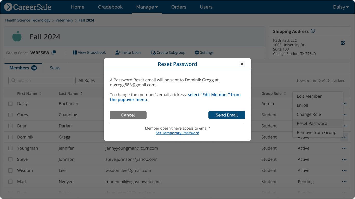Viewport: 355px width, 199px height.
Task: Open group Settings via the gear icon
Action: tap(197, 52)
